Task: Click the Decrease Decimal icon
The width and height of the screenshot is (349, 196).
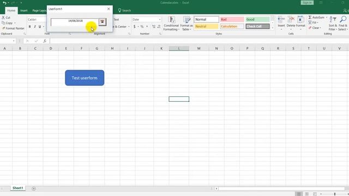Action: click(159, 27)
